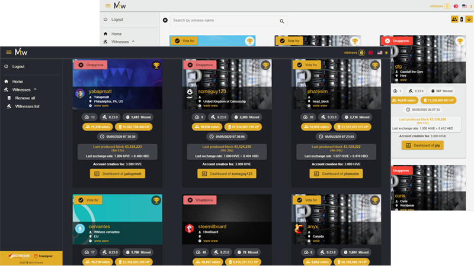This screenshot has height=266, width=474.
Task: Unapprove witness someguy123
Action: click(200, 65)
